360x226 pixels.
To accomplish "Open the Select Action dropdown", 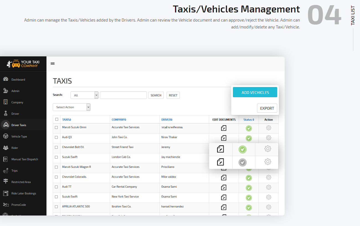I will pos(71,107).
